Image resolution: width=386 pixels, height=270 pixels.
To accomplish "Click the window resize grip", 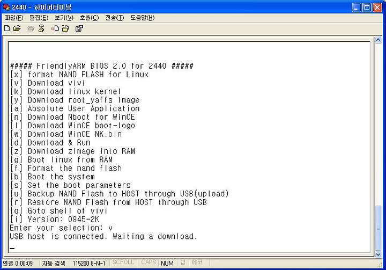I will (381, 265).
